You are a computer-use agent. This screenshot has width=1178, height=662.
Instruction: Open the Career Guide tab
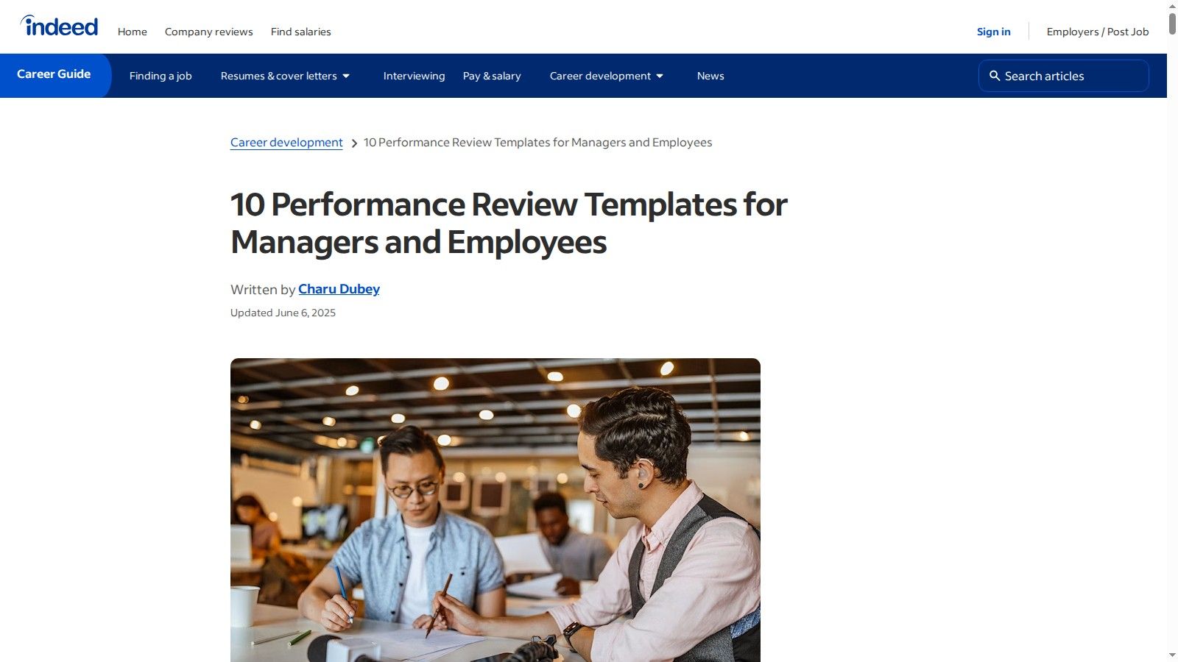pos(54,74)
